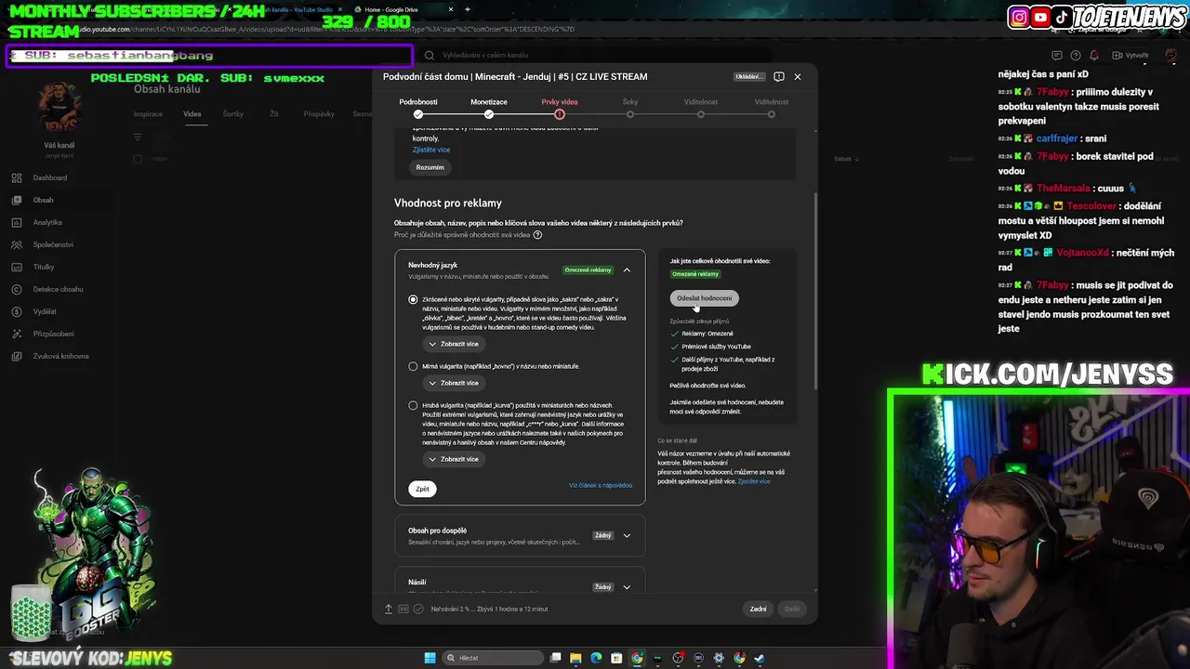Viewport: 1190px width, 669px height.
Task: Open the Titulky subtitles icon in sidebar
Action: click(17, 267)
